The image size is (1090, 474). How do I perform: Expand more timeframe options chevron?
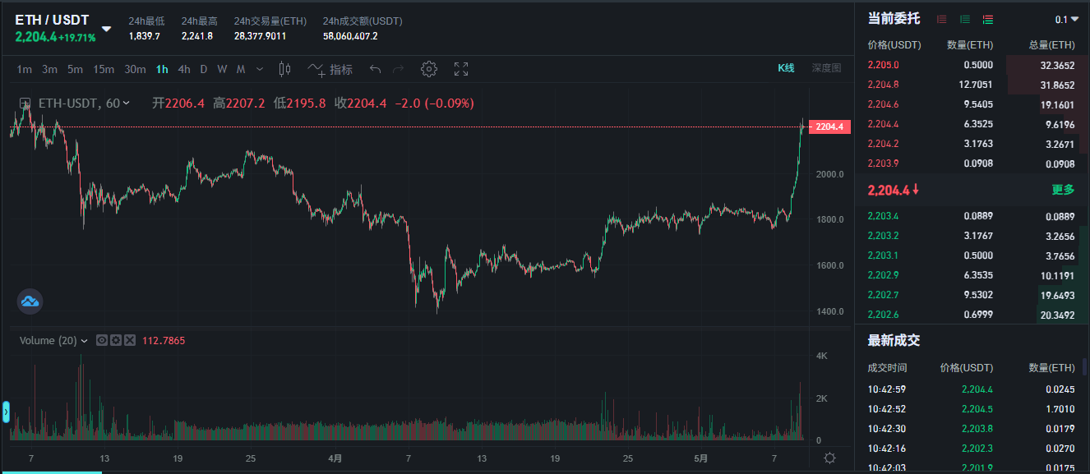point(261,69)
